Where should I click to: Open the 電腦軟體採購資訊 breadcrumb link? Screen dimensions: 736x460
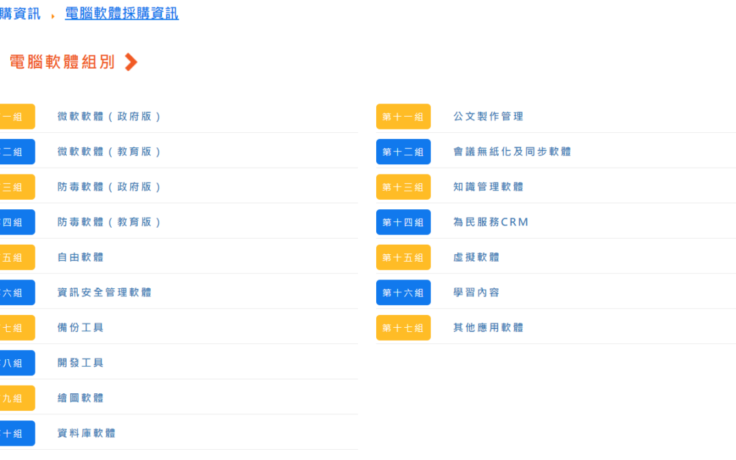(x=121, y=14)
